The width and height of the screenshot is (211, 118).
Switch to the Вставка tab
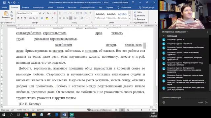point(25,8)
